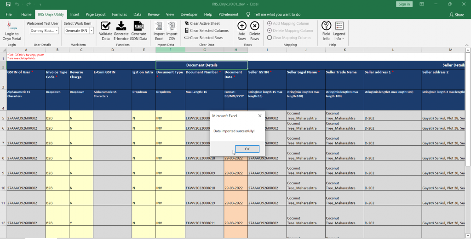
Task: Select column A header
Action: pos(26,50)
